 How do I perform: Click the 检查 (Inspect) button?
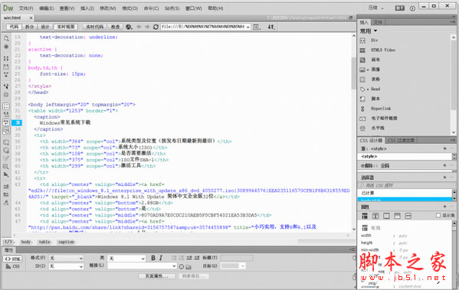coord(116,27)
